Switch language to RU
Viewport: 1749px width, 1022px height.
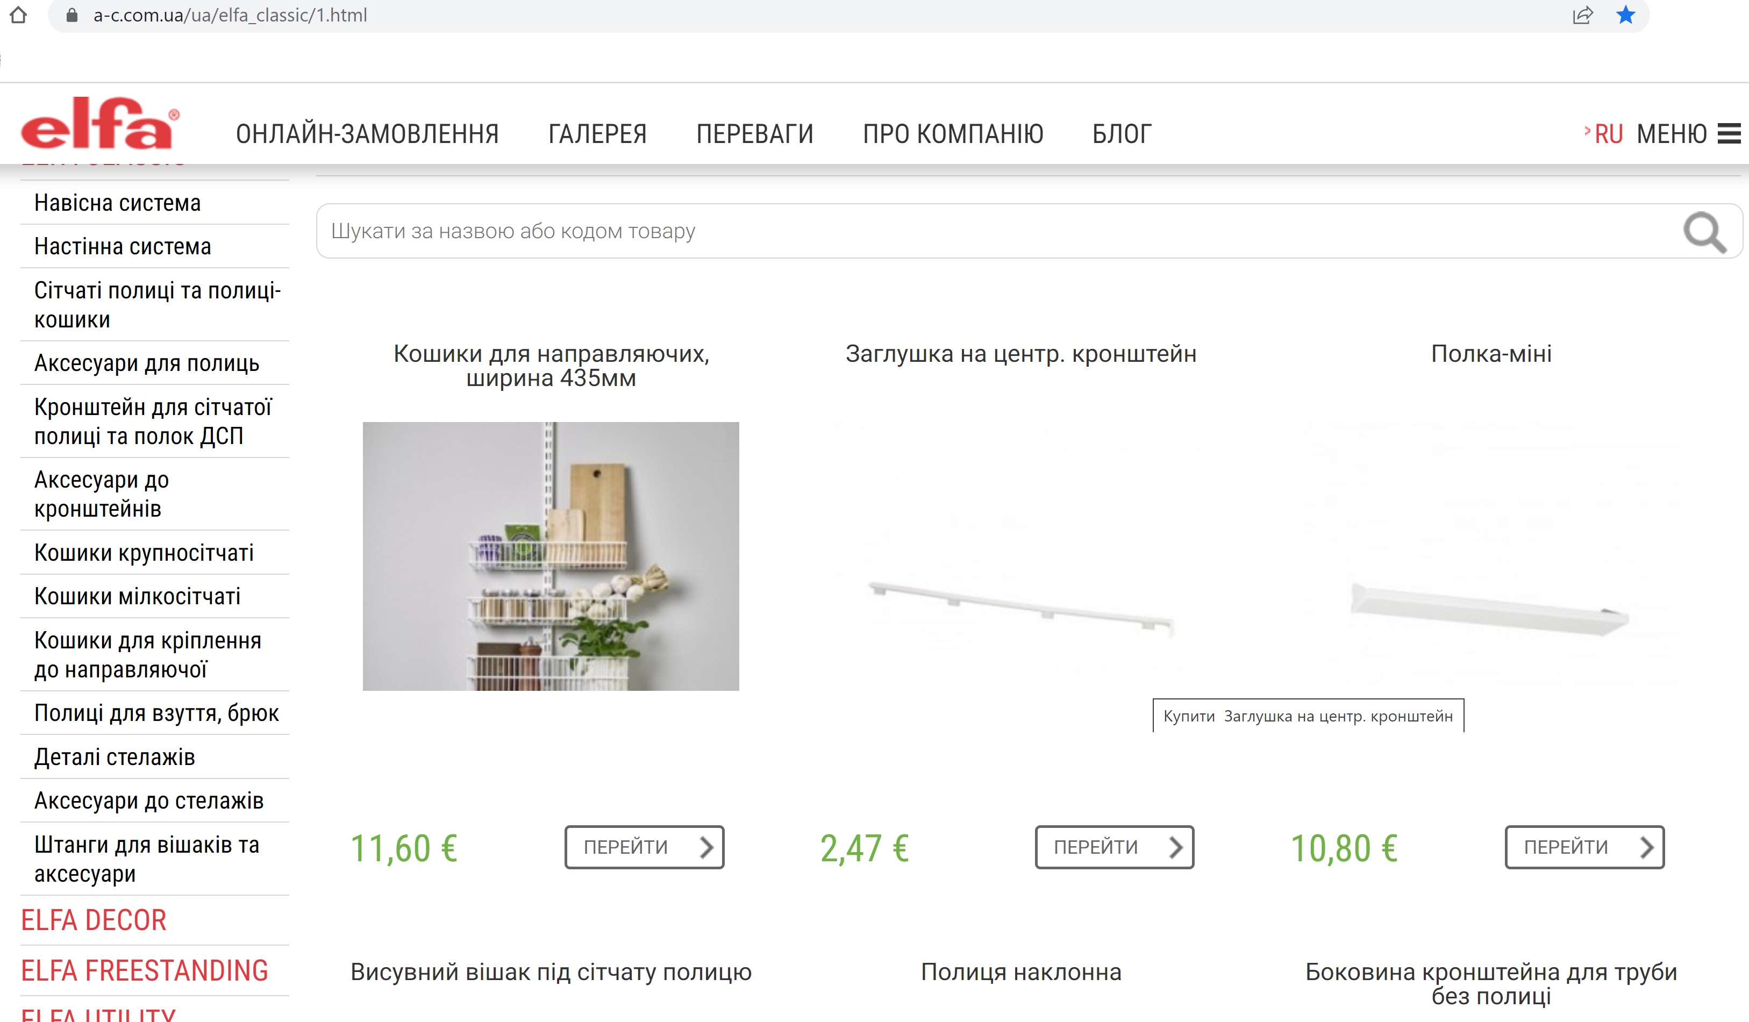pos(1608,134)
